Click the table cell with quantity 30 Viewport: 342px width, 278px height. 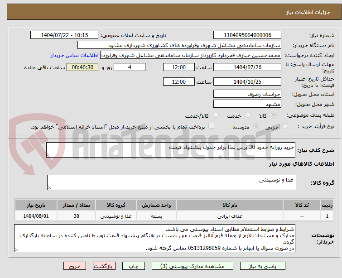coord(76,216)
